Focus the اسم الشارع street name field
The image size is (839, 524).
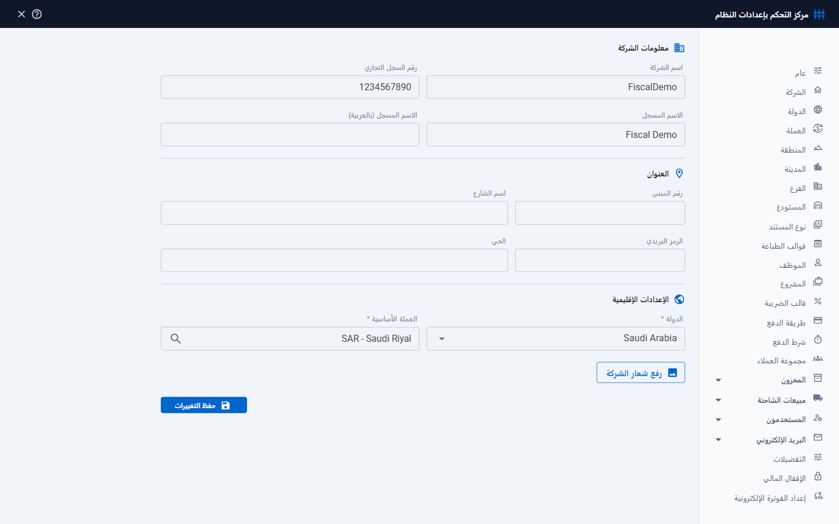(334, 213)
